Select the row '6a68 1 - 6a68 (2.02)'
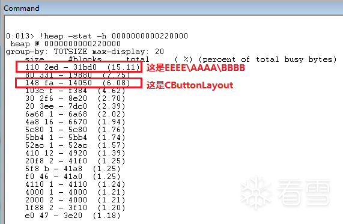 pyautogui.click(x=75, y=114)
